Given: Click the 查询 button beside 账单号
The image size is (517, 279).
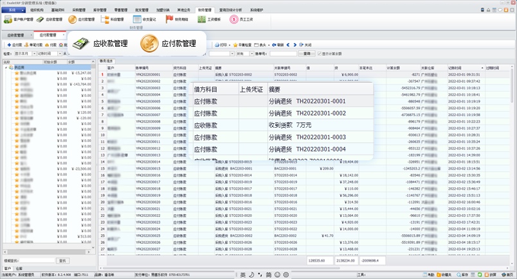Looking at the screenshot, I should (306, 54).
